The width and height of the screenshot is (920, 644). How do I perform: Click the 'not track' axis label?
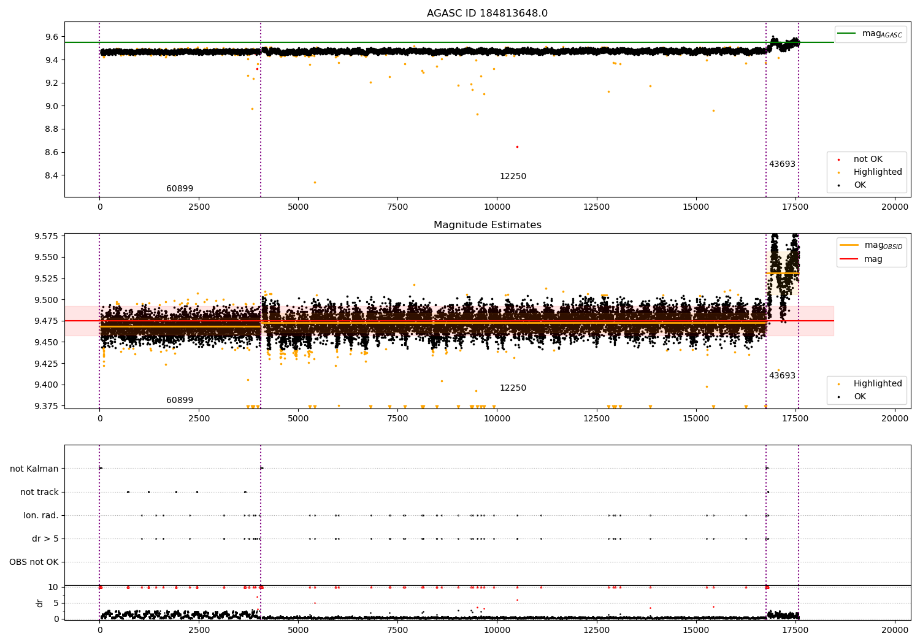(x=39, y=493)
